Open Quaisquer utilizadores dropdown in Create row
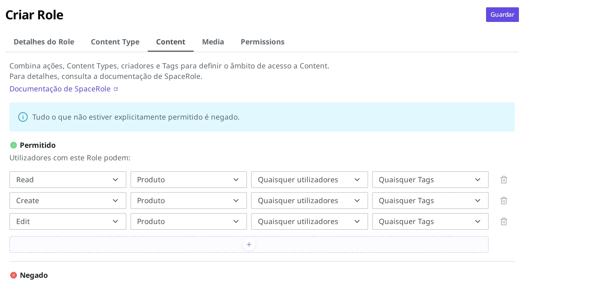 (x=310, y=201)
